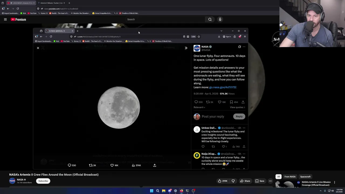This screenshot has width=345, height=194.
Task: Open go.nasa.gov/4sTXY5I link in post
Action: (x=223, y=87)
